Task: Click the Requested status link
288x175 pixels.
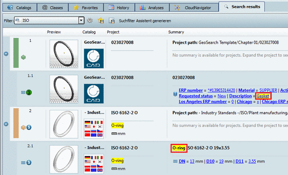Action: click(x=196, y=96)
